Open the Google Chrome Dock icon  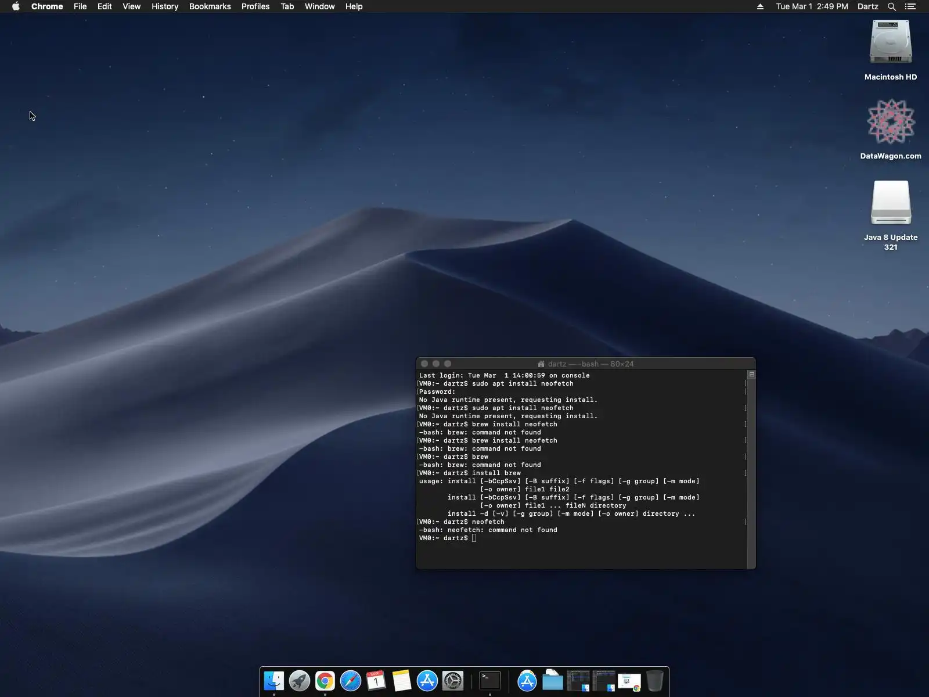[x=325, y=681]
